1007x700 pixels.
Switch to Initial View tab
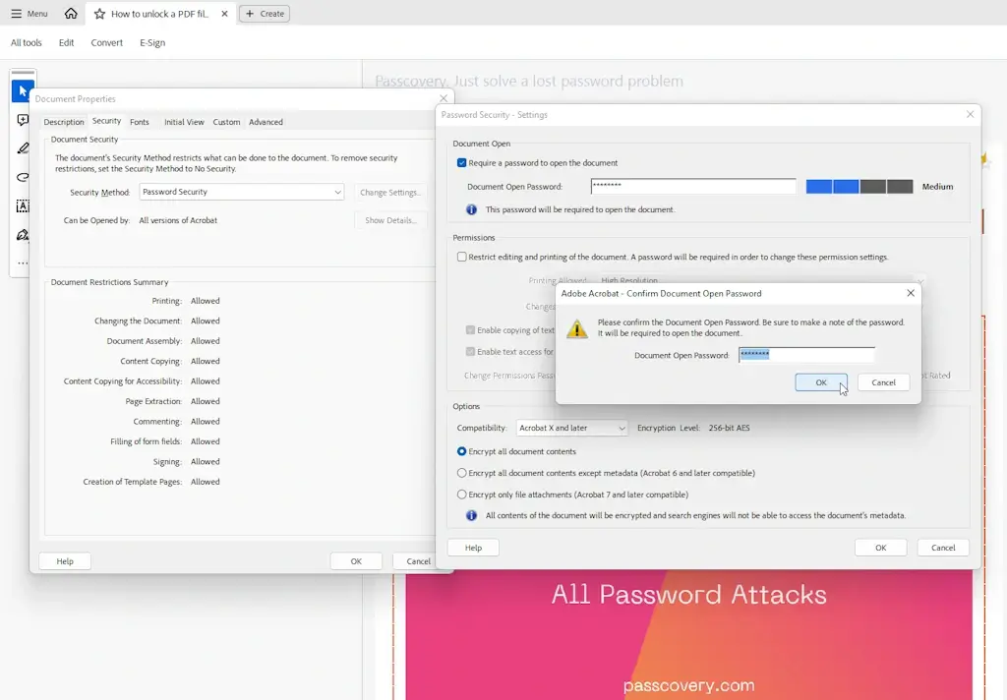coord(184,122)
